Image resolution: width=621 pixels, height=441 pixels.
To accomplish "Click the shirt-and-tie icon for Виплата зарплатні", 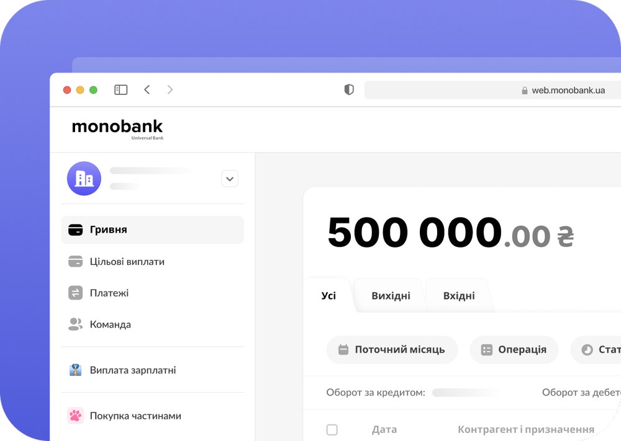I will (x=75, y=370).
